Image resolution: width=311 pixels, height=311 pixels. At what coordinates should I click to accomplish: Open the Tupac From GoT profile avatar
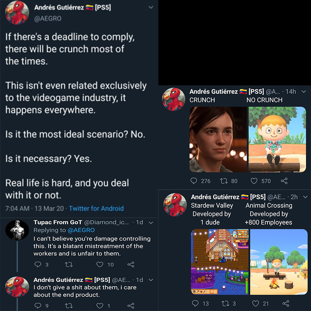click(x=17, y=230)
